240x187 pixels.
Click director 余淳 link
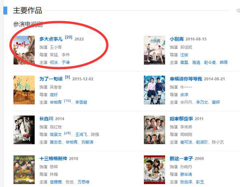point(184,95)
